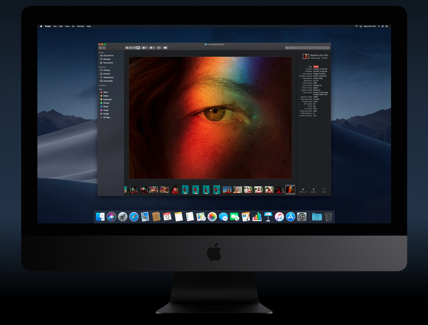Click the Finder search field

click(308, 47)
